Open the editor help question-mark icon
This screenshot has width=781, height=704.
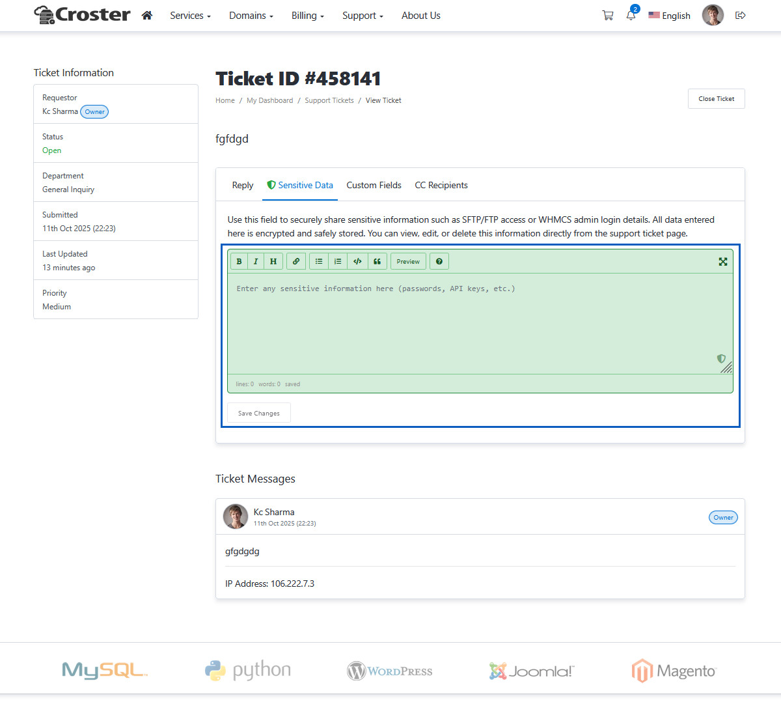pyautogui.click(x=439, y=261)
